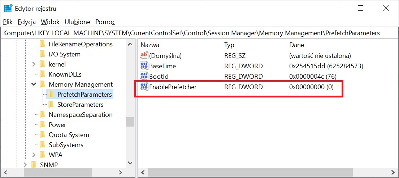Select the Memory Management folder icon
The height and width of the screenshot is (178, 399).
click(x=43, y=85)
